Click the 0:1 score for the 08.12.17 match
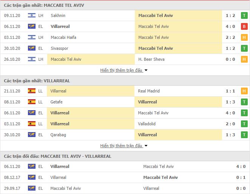The image size is (250, 194). point(241,177)
